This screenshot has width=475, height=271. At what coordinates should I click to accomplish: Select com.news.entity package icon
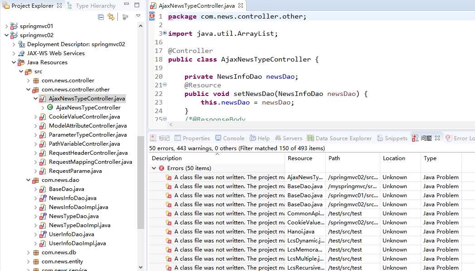coord(36,261)
